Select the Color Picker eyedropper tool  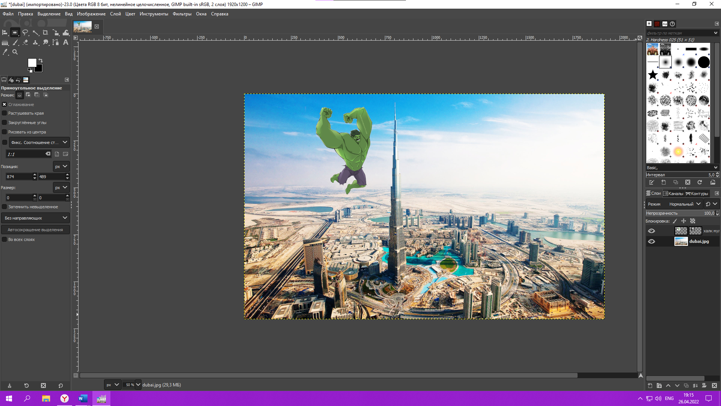(x=5, y=52)
